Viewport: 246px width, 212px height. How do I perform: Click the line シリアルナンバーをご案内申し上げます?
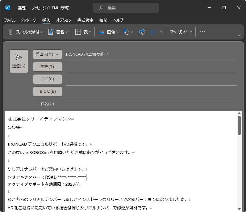pyautogui.click(x=46, y=169)
